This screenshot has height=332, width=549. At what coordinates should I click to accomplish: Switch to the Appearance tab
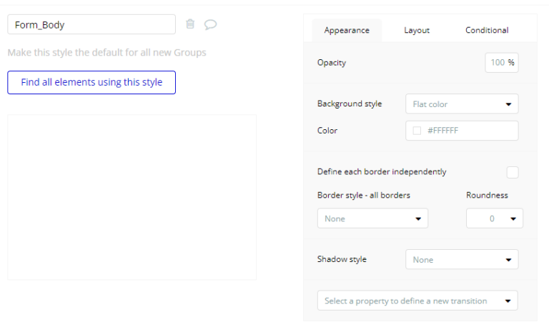(347, 30)
